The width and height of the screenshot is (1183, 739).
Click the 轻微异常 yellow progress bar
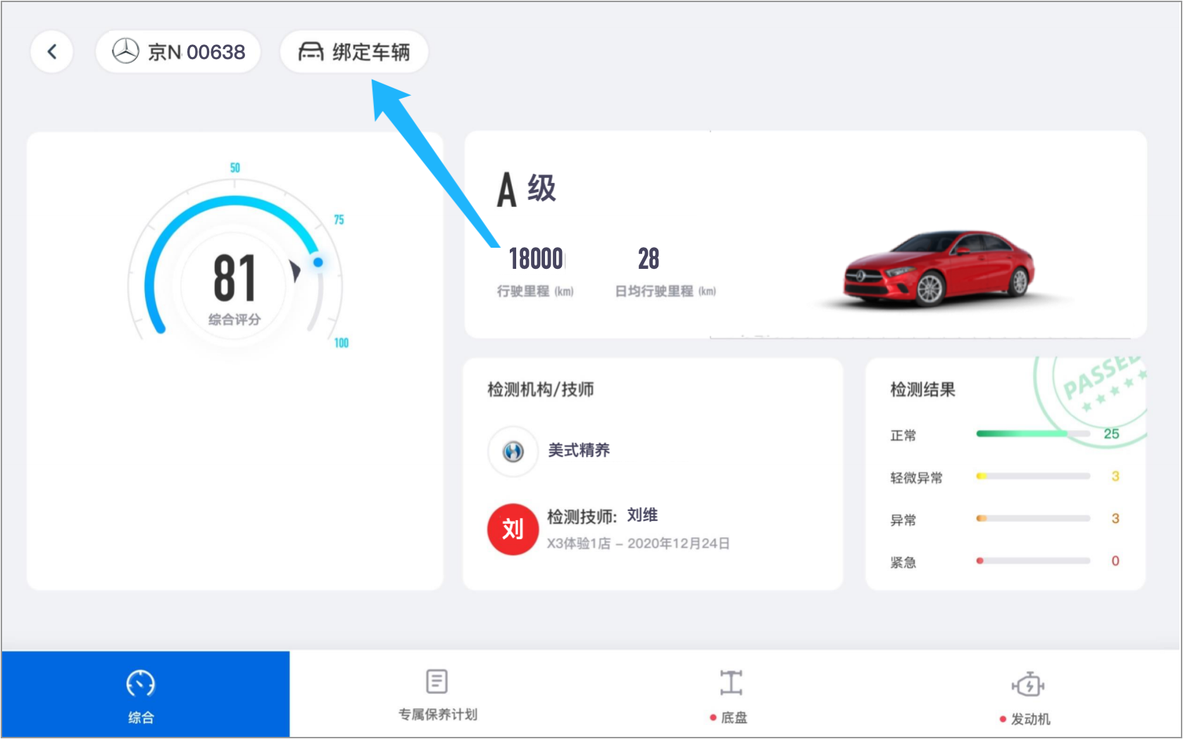click(x=1033, y=476)
